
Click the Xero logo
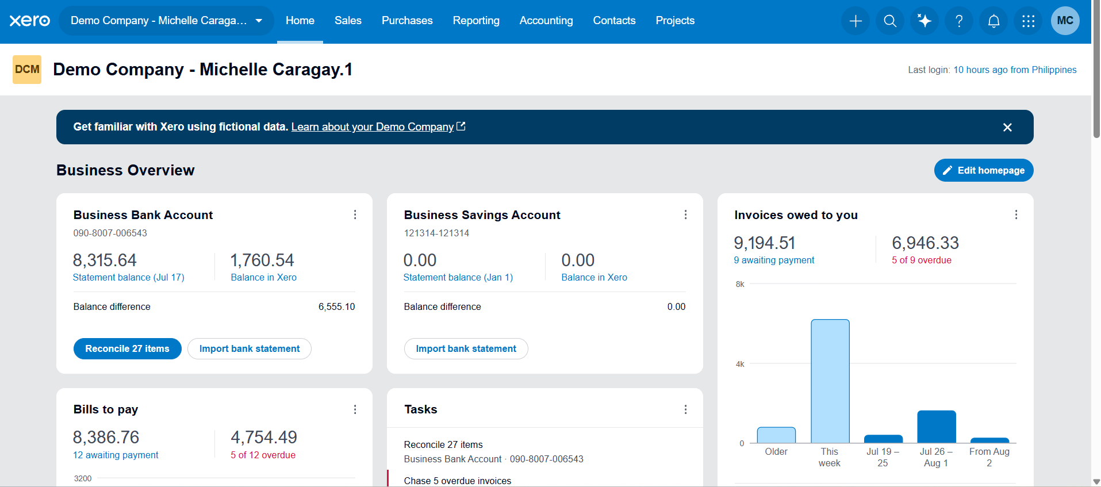30,21
